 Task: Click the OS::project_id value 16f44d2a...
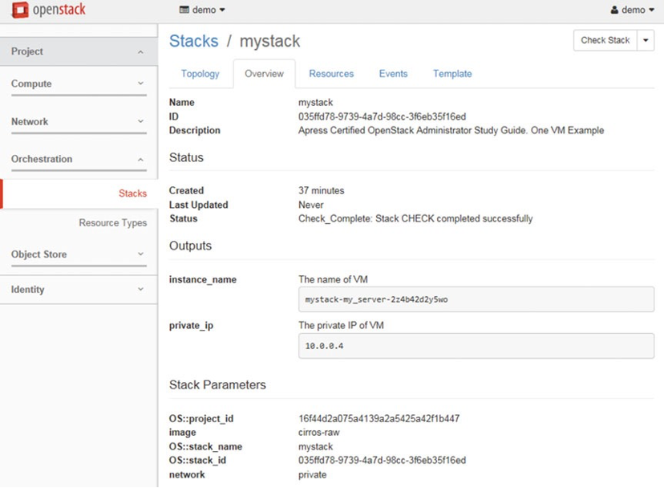point(379,419)
